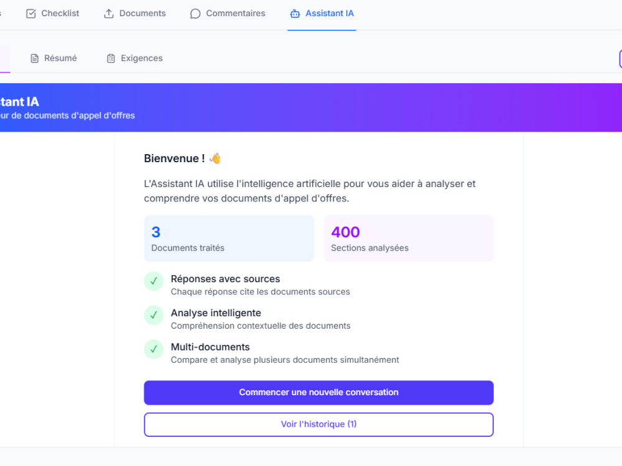Open the Checklist tab

coord(52,14)
